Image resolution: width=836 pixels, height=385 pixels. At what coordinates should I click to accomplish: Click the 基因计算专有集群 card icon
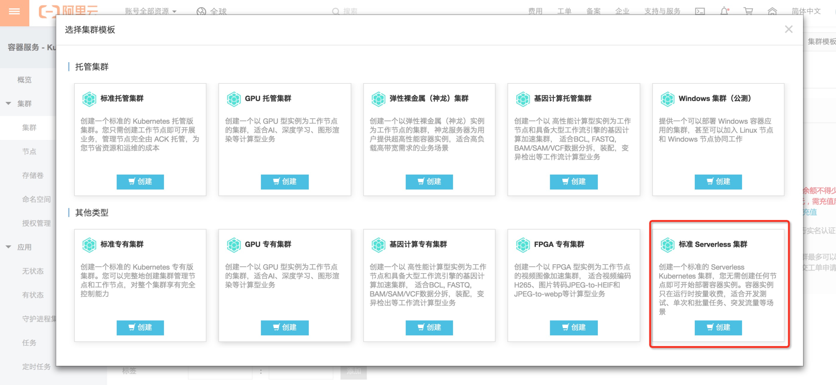point(378,245)
